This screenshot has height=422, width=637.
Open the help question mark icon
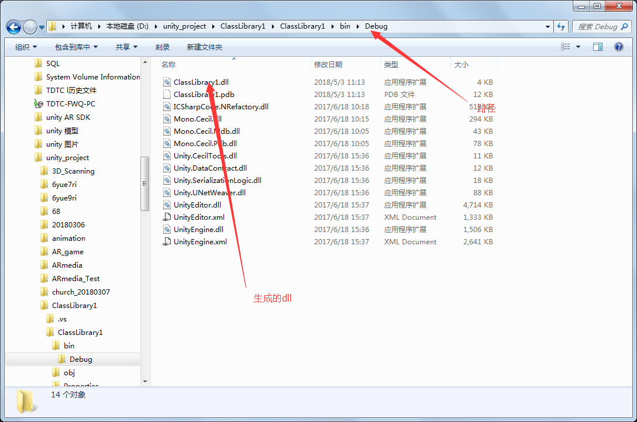coord(619,47)
